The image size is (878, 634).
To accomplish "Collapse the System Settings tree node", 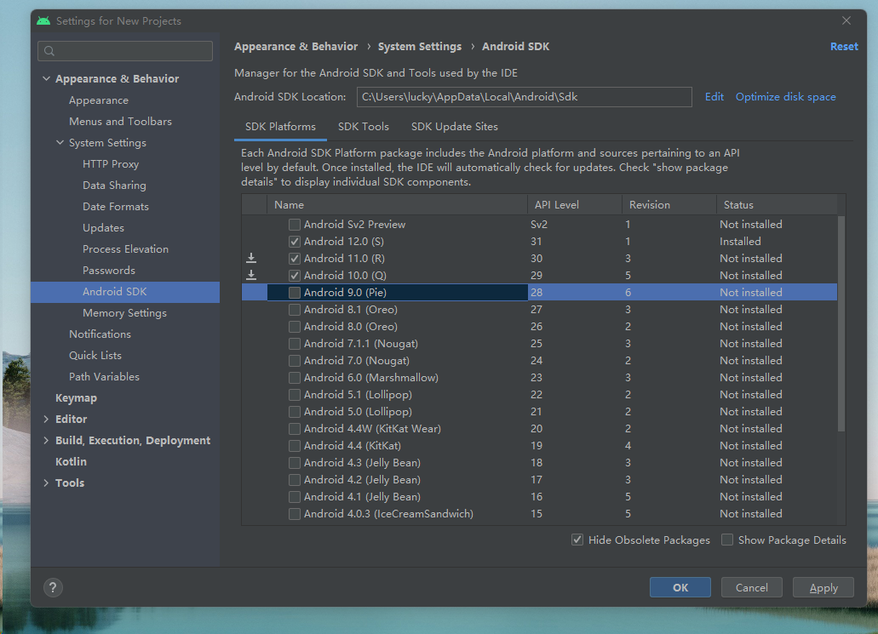I will tap(60, 143).
